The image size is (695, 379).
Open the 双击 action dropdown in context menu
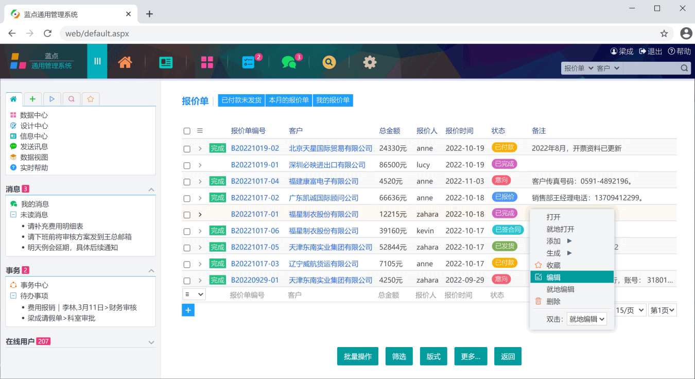coord(586,319)
